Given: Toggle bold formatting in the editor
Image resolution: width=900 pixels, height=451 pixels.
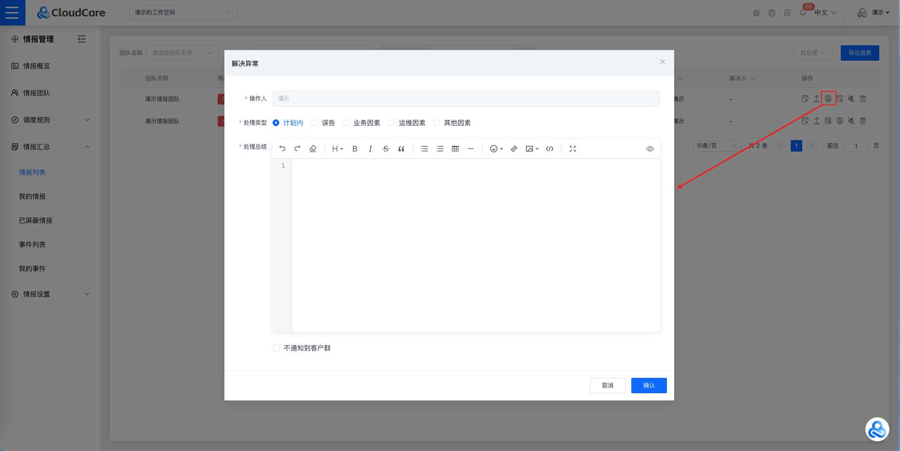Looking at the screenshot, I should click(355, 149).
